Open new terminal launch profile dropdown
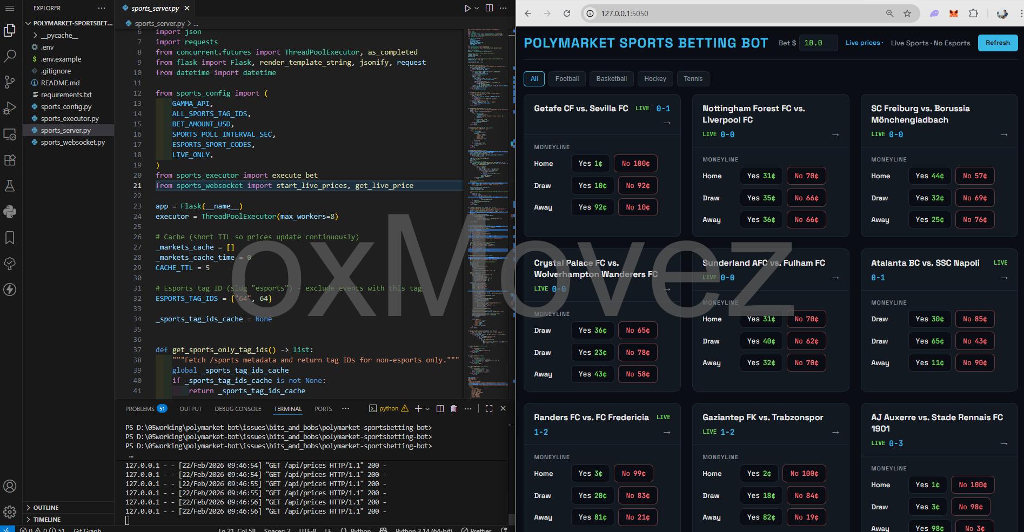1024x532 pixels. [x=427, y=409]
